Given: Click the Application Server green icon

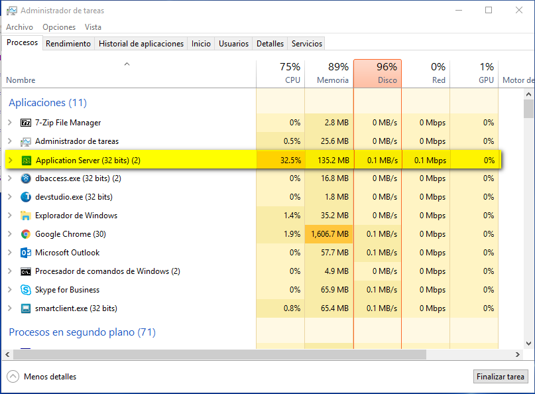Looking at the screenshot, I should (27, 161).
